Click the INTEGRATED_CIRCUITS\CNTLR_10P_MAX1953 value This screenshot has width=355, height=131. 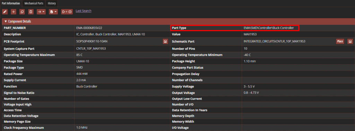pyautogui.click(x=275, y=41)
